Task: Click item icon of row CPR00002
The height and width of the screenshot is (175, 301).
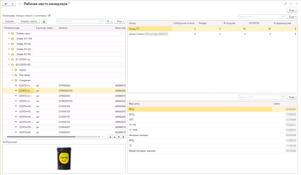Action: (x=16, y=86)
